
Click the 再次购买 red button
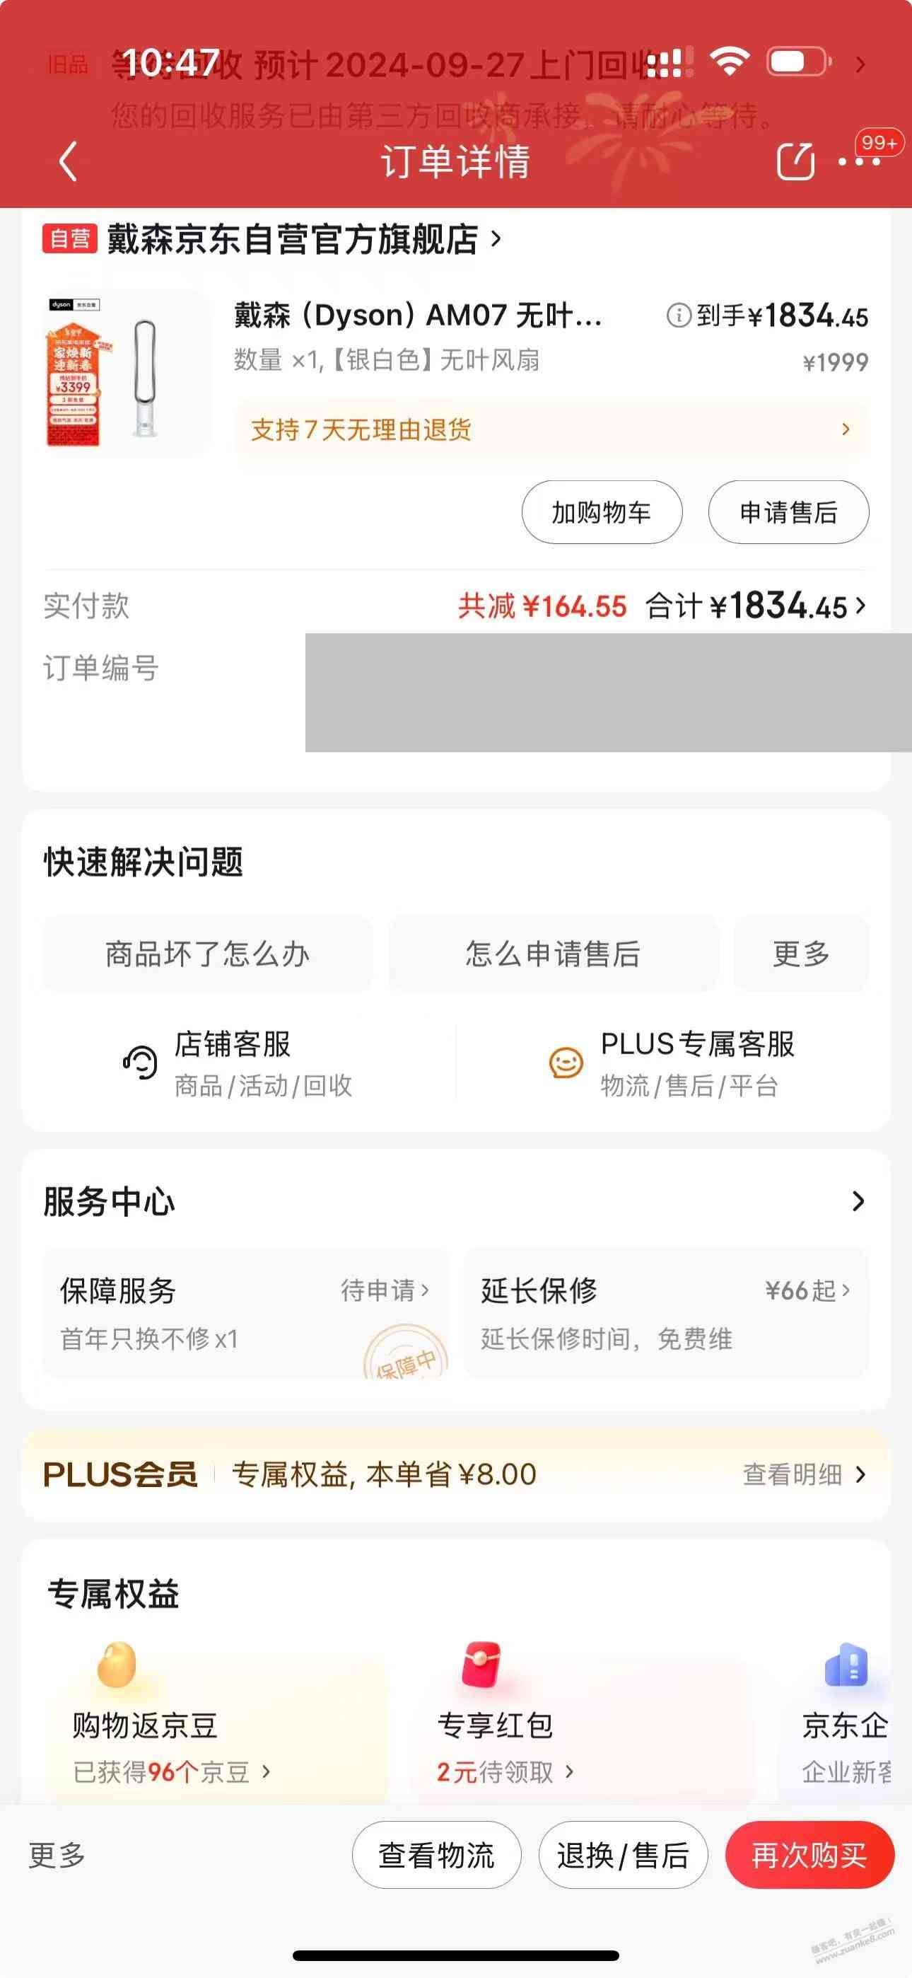809,1854
